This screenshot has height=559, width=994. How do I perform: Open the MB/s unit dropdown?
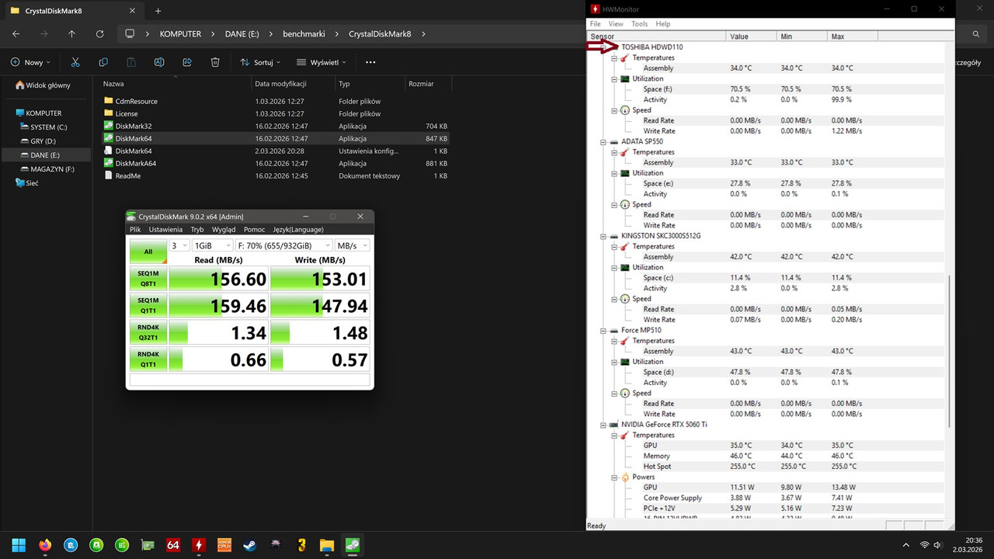353,245
